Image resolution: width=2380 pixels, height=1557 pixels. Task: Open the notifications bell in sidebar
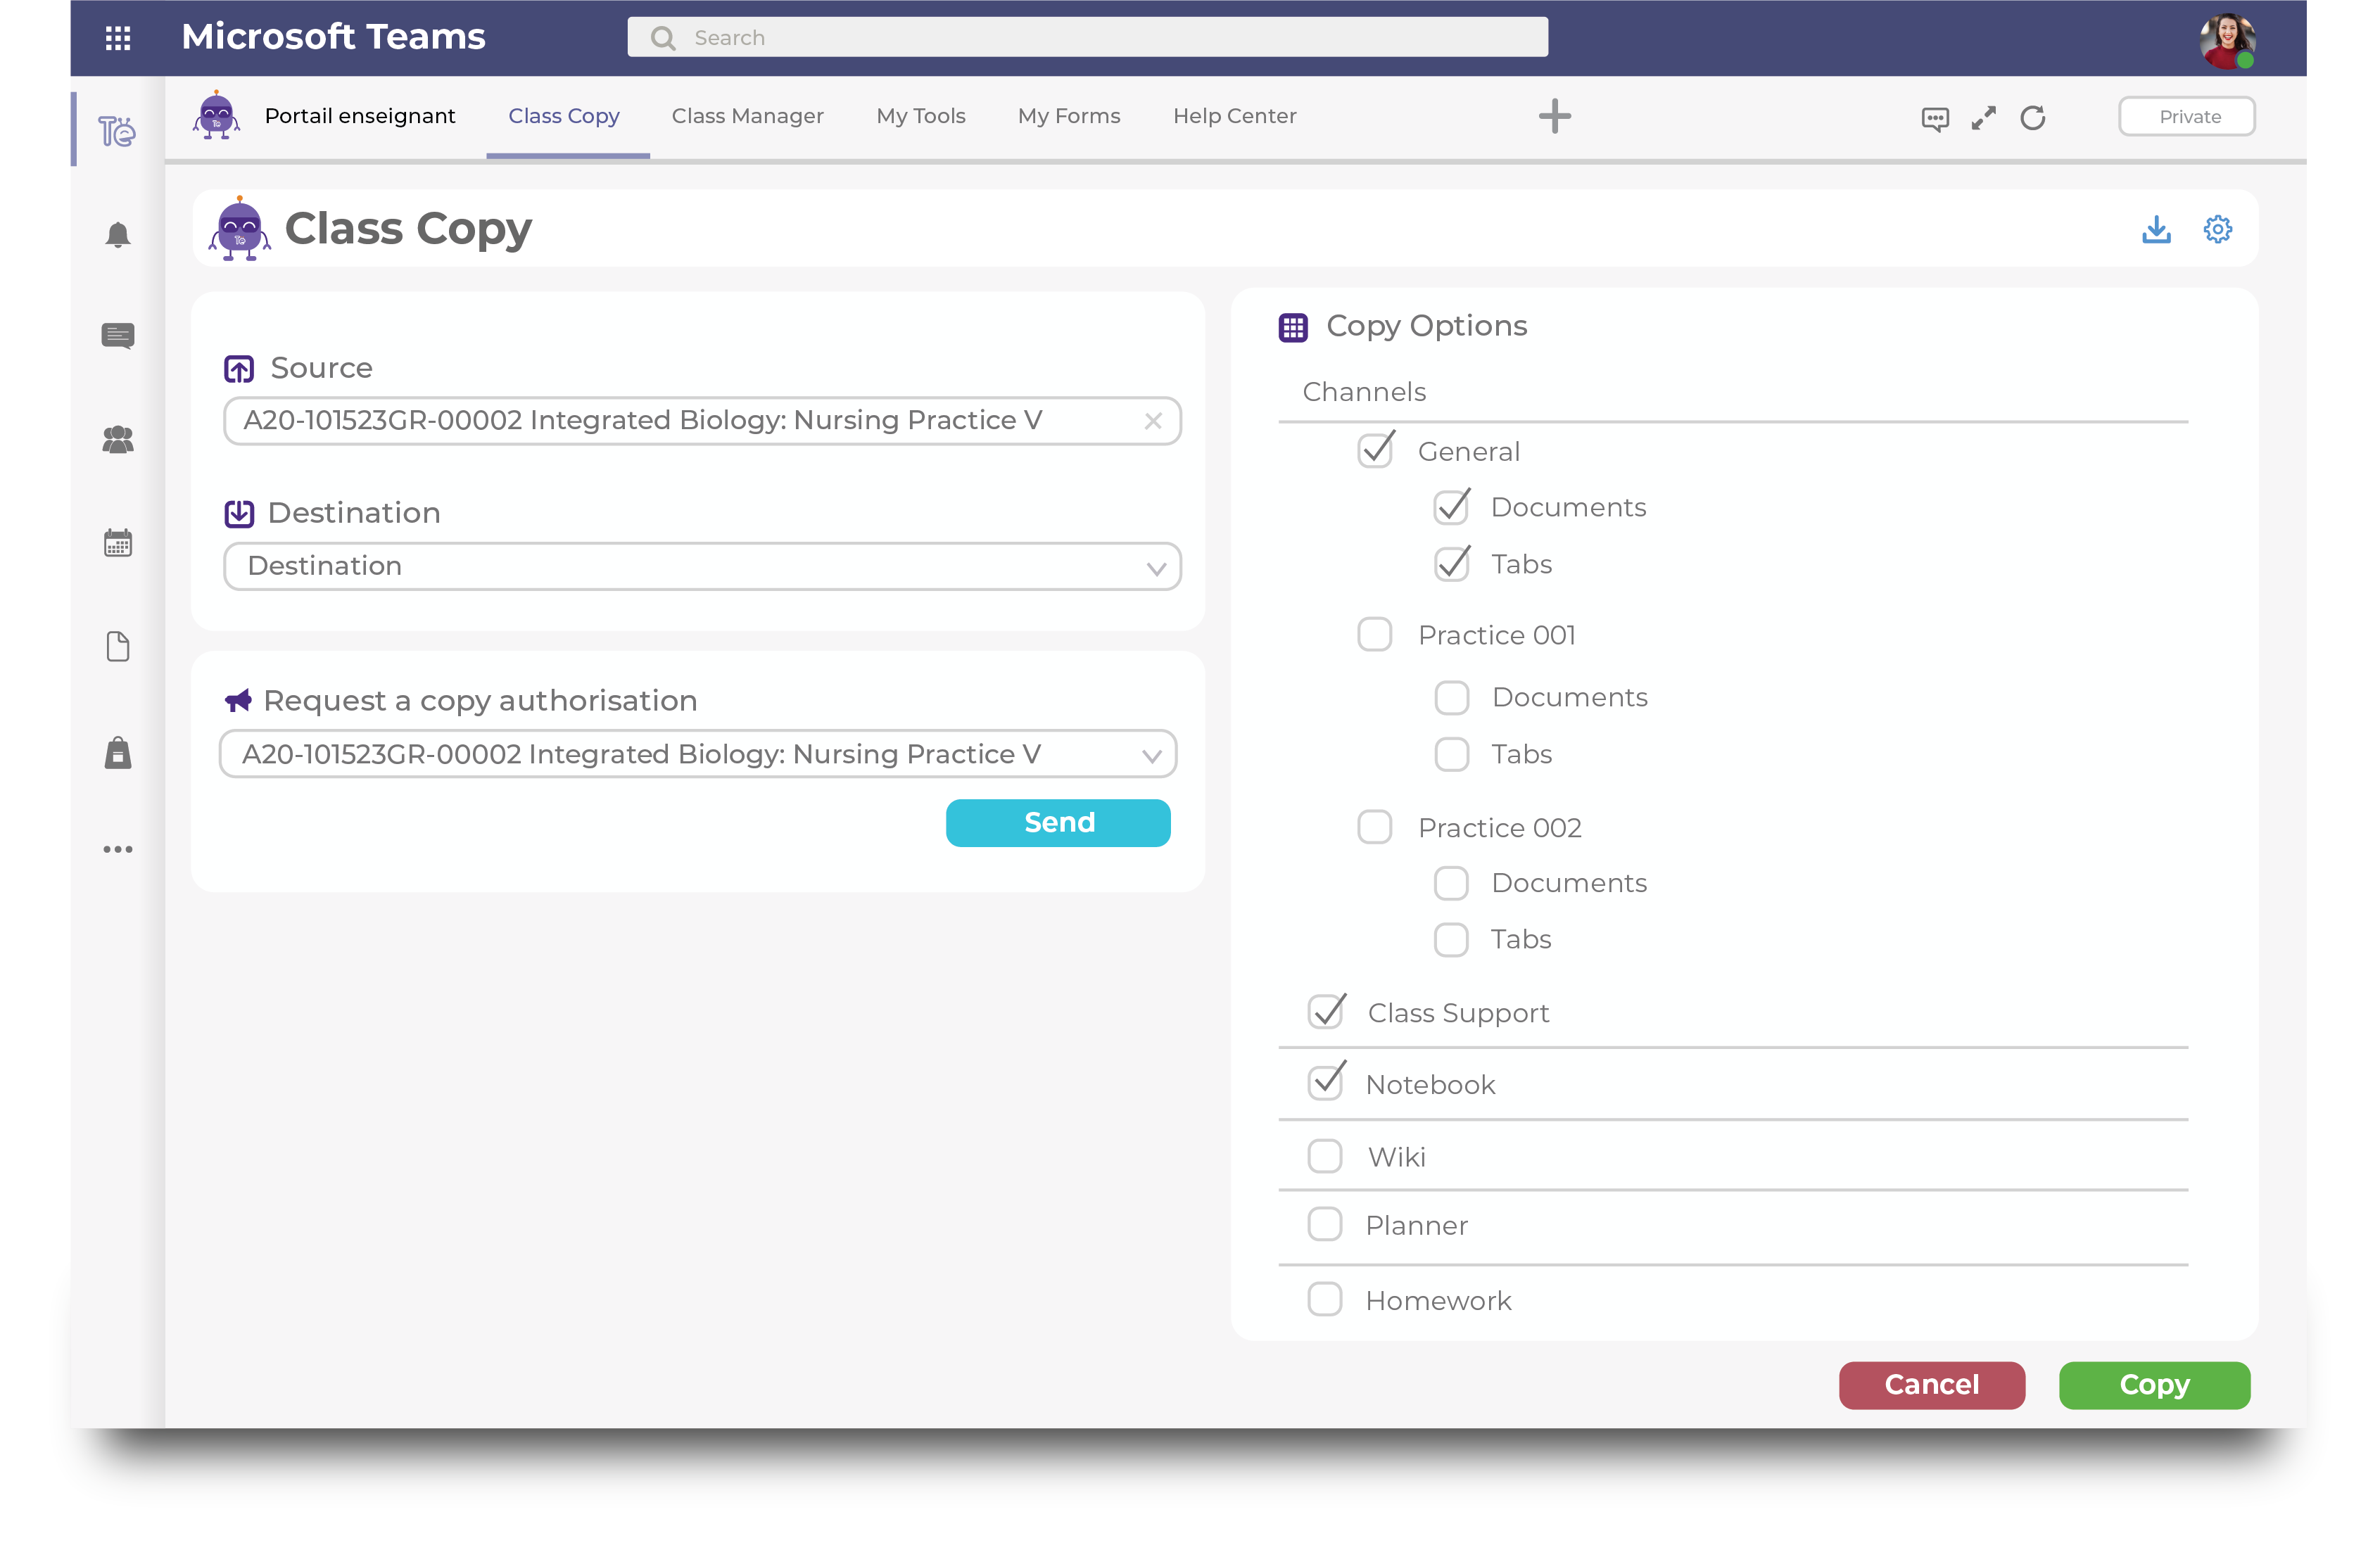tap(118, 236)
